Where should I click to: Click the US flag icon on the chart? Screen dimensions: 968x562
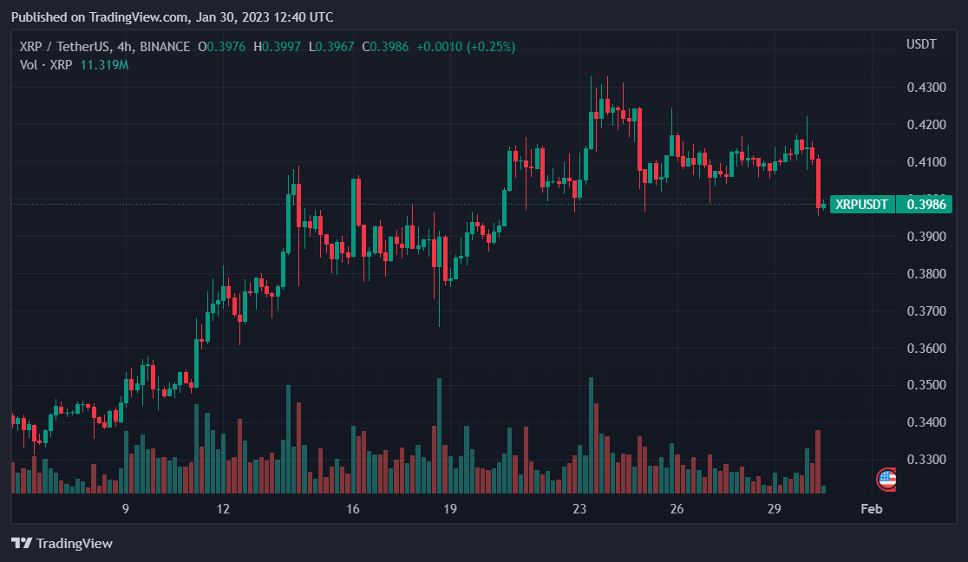point(886,480)
